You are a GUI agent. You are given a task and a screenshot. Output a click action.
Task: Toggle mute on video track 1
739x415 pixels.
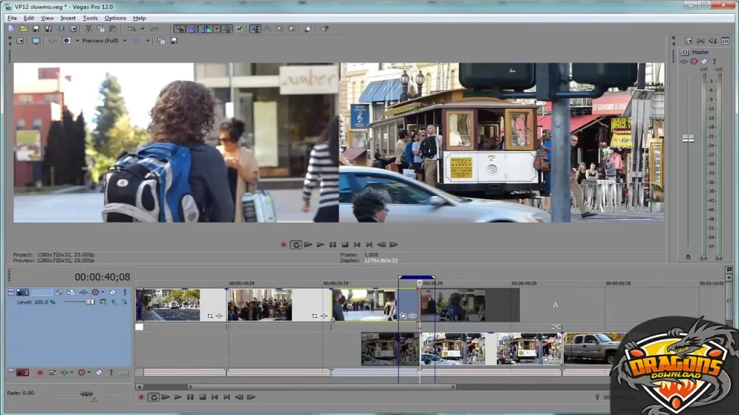coord(112,293)
